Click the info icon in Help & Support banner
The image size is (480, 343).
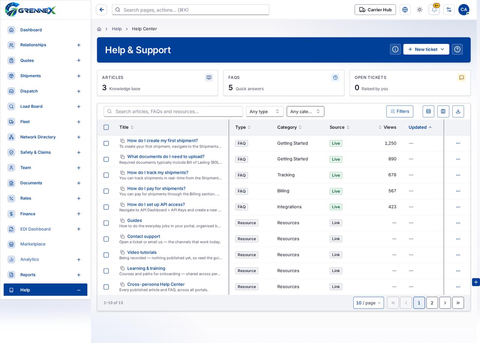click(x=395, y=49)
